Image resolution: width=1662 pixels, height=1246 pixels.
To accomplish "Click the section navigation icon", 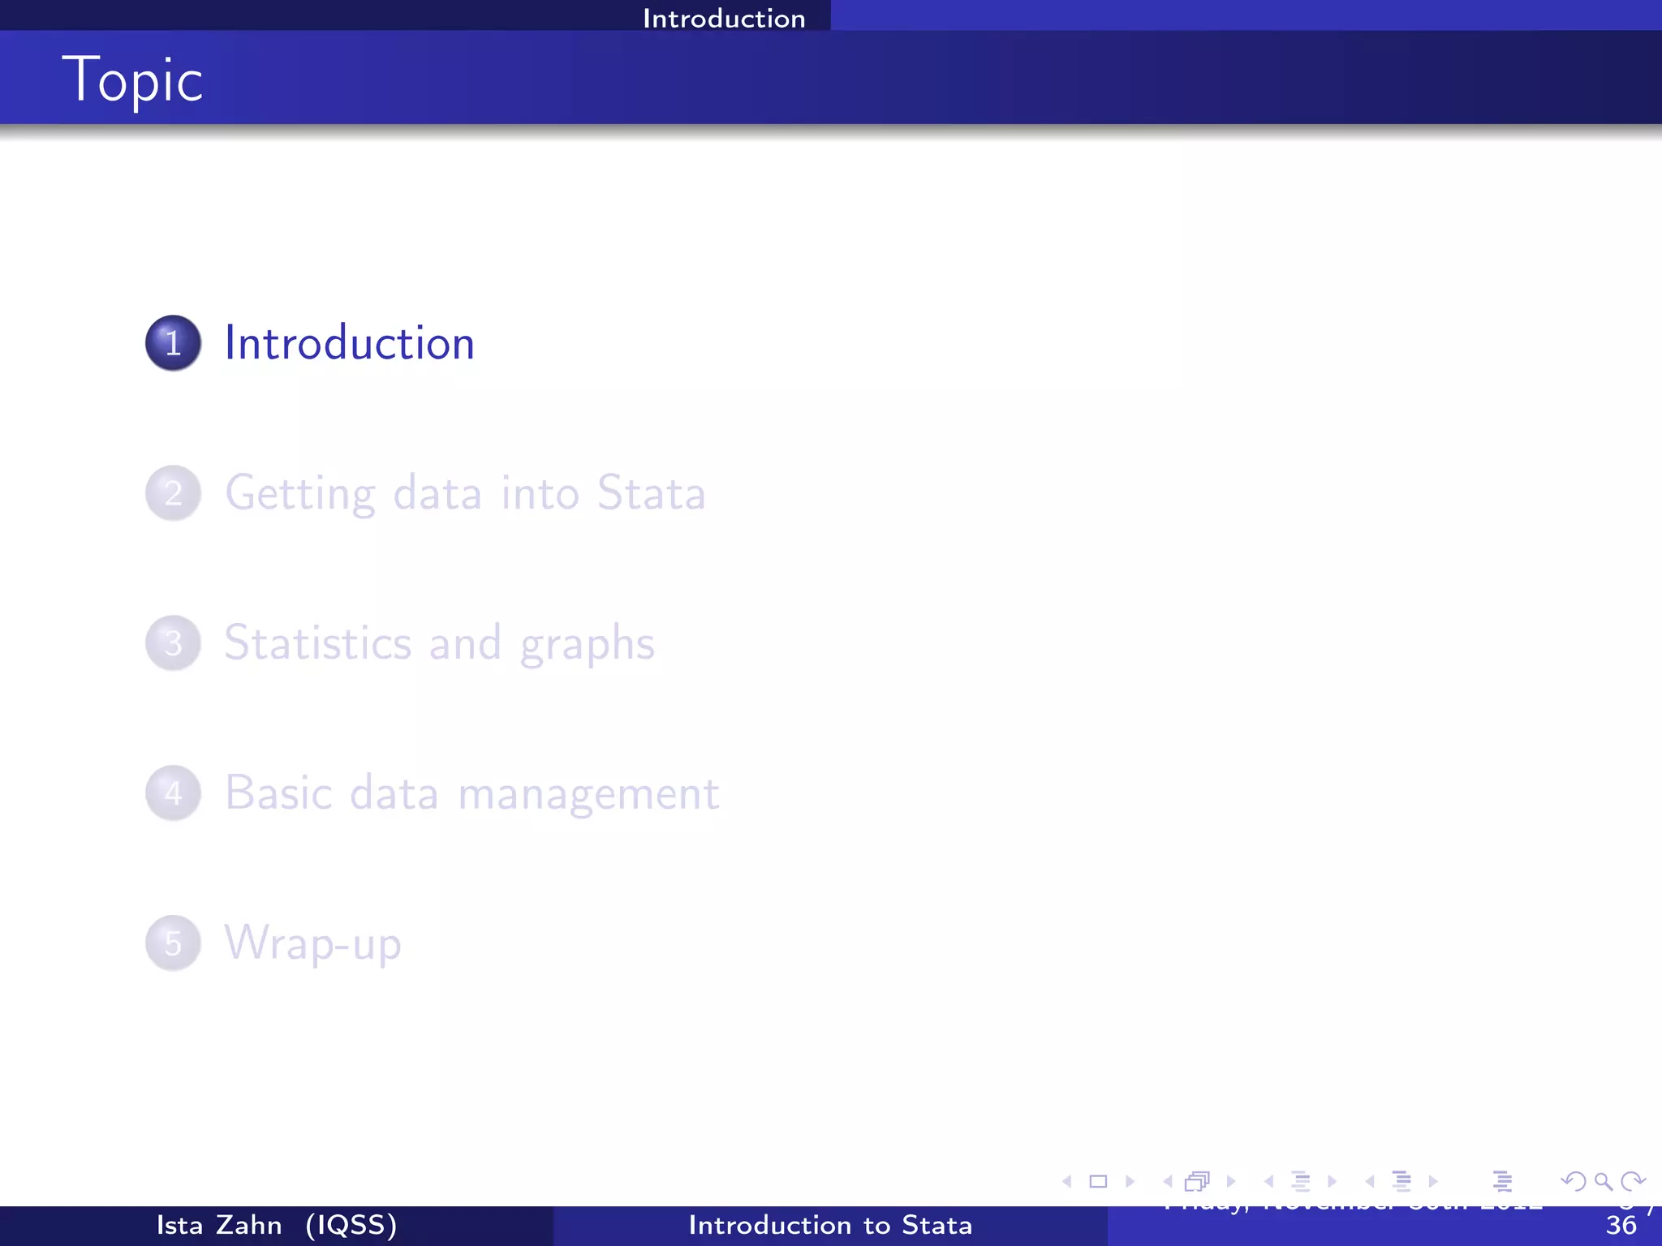I will (1402, 1181).
